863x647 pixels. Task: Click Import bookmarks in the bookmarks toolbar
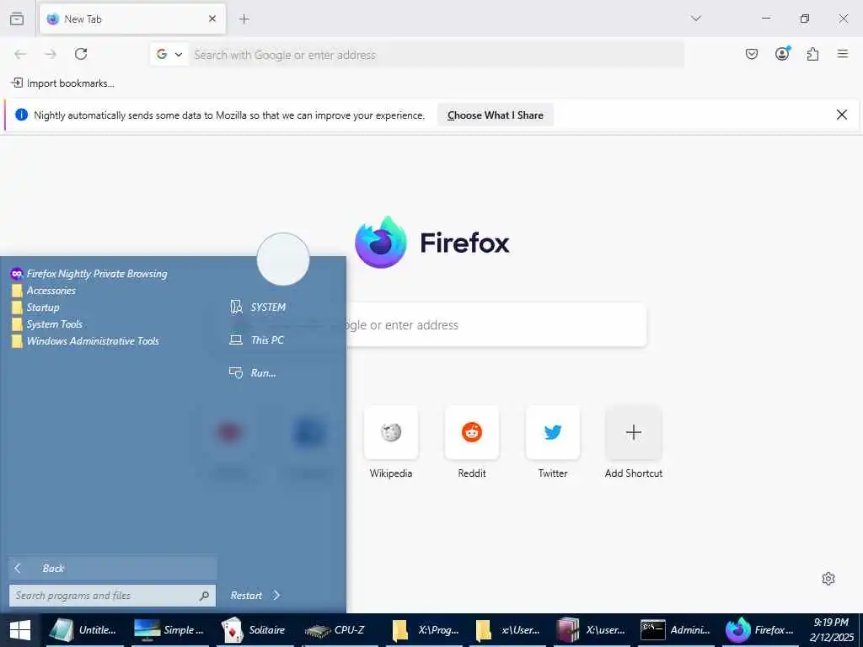pos(62,83)
